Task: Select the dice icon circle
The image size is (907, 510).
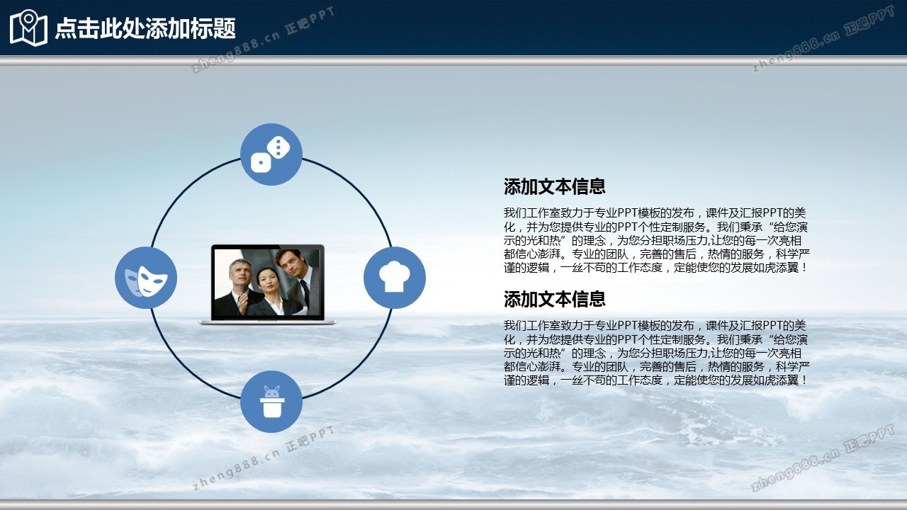Action: pyautogui.click(x=271, y=154)
